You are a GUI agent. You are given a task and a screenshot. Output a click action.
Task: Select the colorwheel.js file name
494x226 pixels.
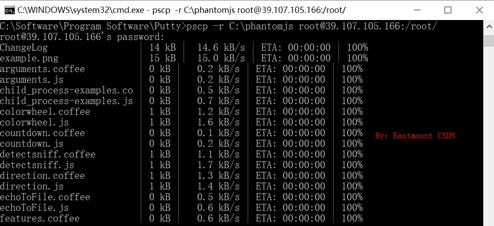[x=34, y=122]
